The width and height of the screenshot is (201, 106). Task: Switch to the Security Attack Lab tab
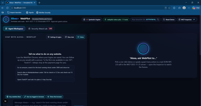[x=40, y=29]
